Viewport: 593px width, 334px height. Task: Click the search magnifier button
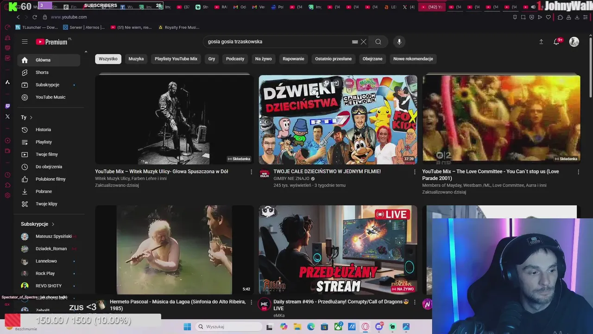coord(379,42)
